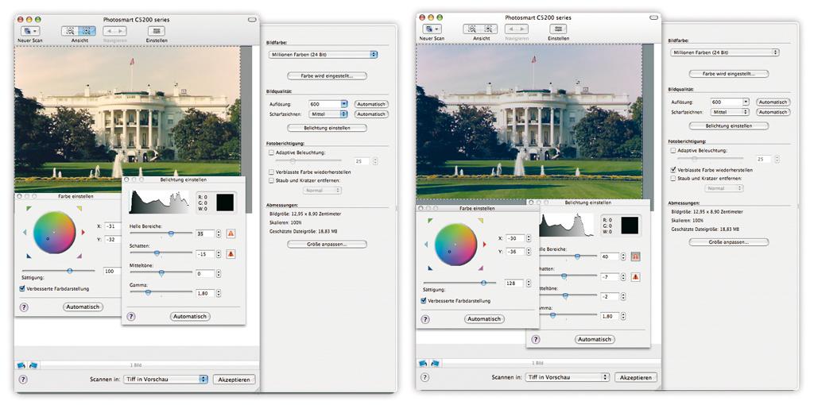Click the White House preview in the right window
The height and width of the screenshot is (405, 814).
(x=529, y=121)
